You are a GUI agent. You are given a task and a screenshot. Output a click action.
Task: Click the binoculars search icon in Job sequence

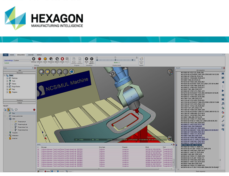[x=223, y=104]
